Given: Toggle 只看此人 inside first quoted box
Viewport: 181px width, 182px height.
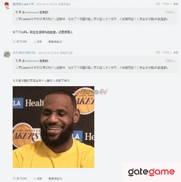Looking at the screenshot, I should [x=171, y=12].
